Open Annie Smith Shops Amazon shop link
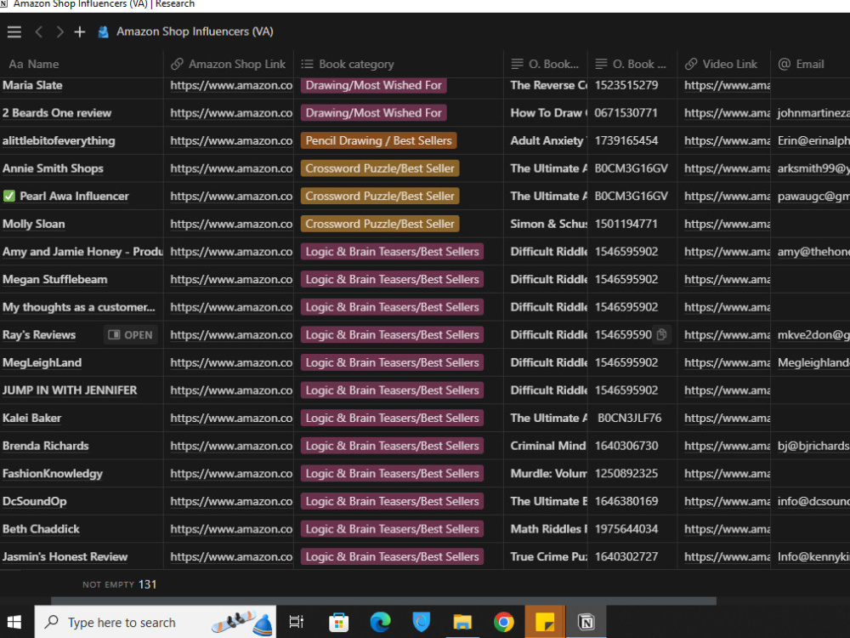This screenshot has height=638, width=850. pos(231,168)
